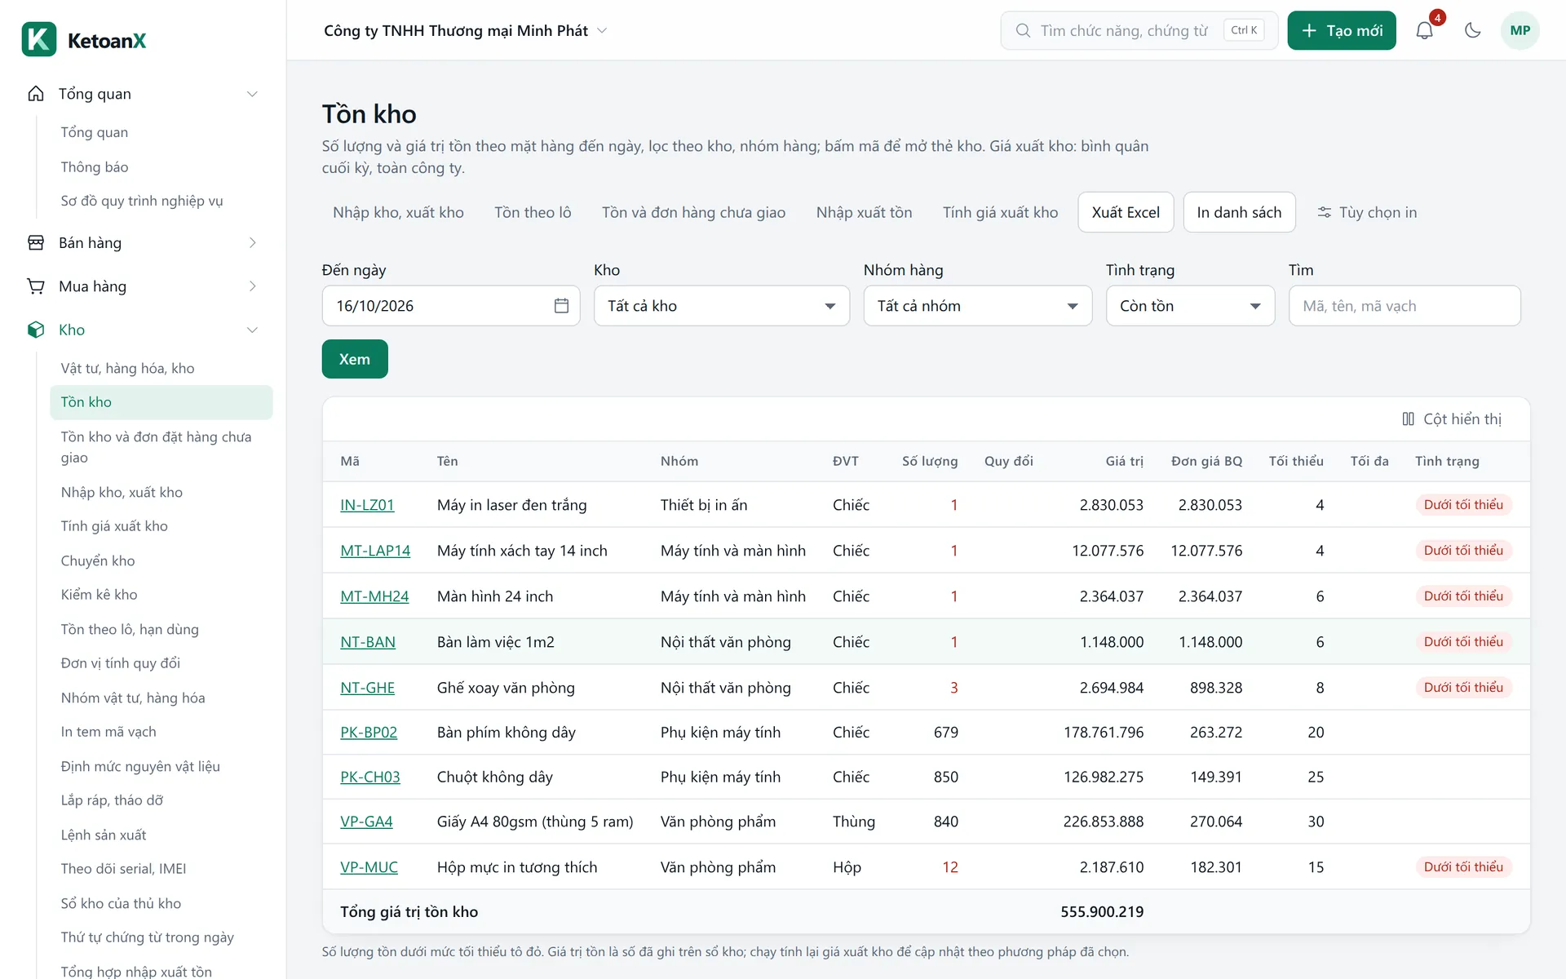Click the Cột hiển thị columns icon
The image size is (1566, 979).
[x=1408, y=419]
